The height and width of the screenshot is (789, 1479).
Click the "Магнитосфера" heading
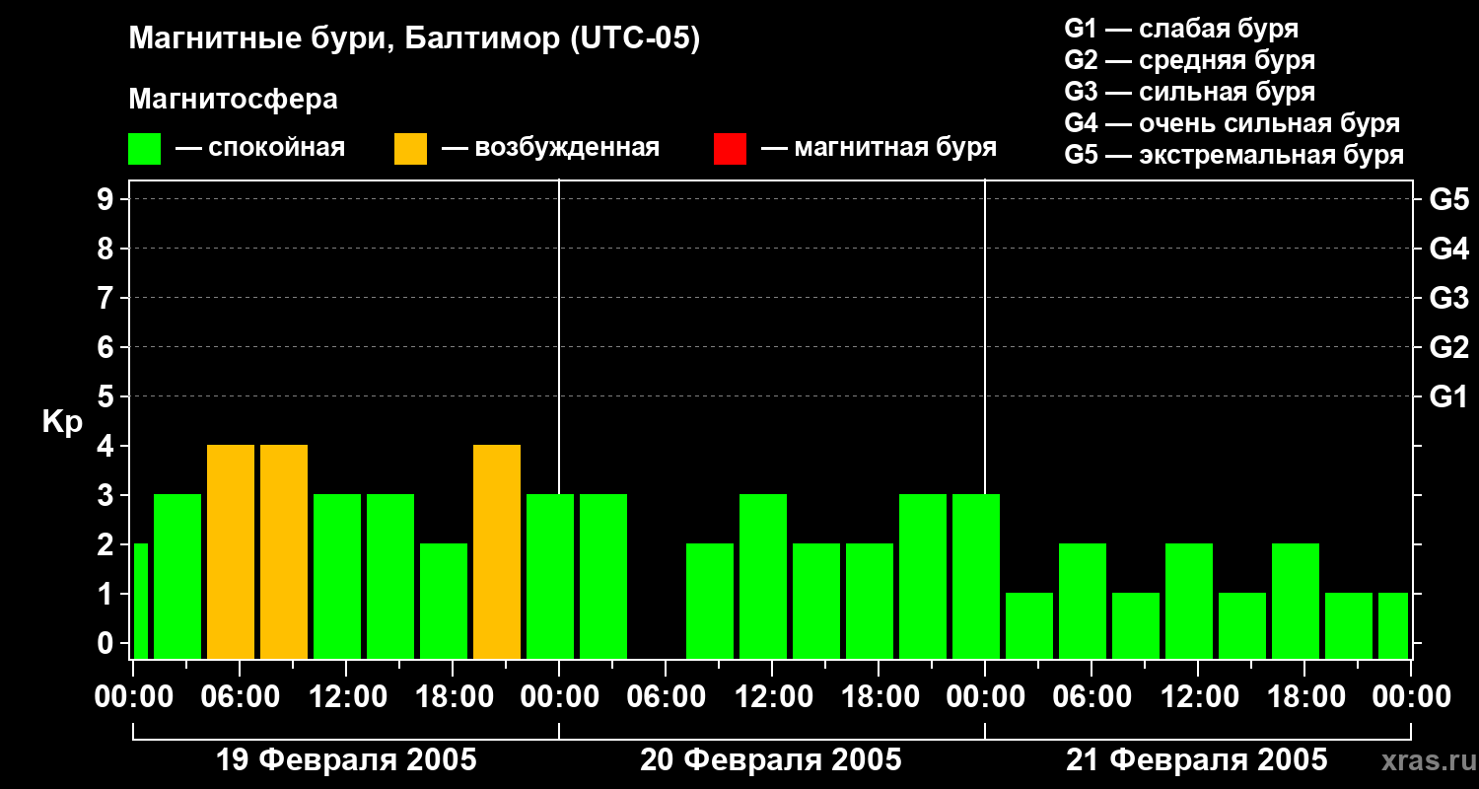233,100
